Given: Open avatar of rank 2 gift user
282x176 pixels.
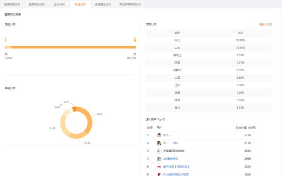Looking at the screenshot, I should (159, 143).
